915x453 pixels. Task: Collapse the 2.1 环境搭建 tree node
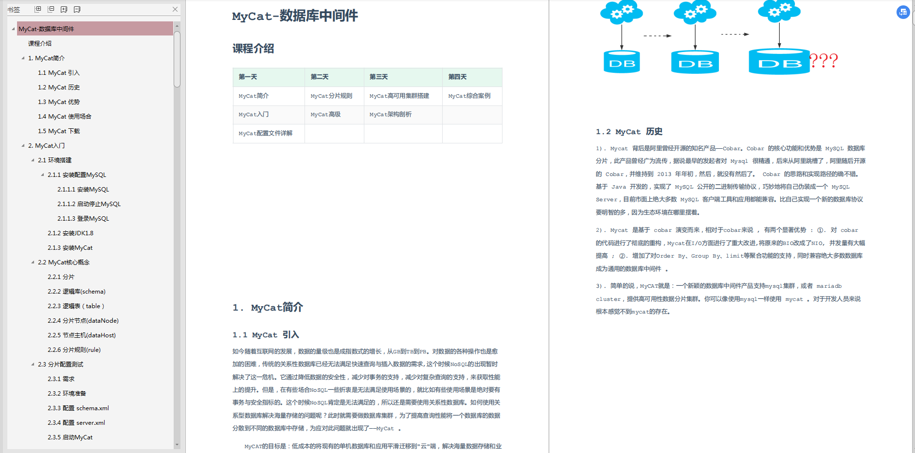pyautogui.click(x=33, y=160)
